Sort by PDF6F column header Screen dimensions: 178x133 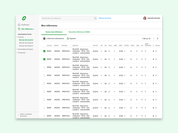[56, 45]
